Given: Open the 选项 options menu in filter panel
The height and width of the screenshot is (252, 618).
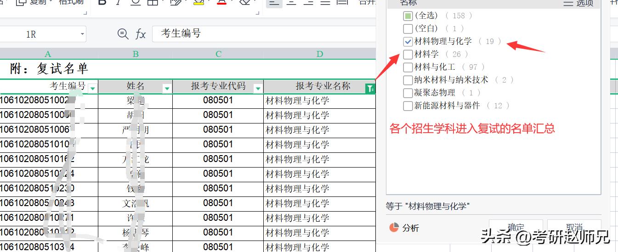Looking at the screenshot, I should [x=578, y=3].
